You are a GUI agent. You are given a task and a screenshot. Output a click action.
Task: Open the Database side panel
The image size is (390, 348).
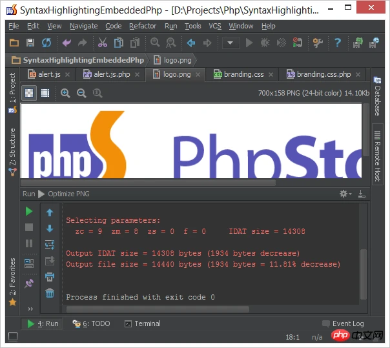(x=377, y=96)
